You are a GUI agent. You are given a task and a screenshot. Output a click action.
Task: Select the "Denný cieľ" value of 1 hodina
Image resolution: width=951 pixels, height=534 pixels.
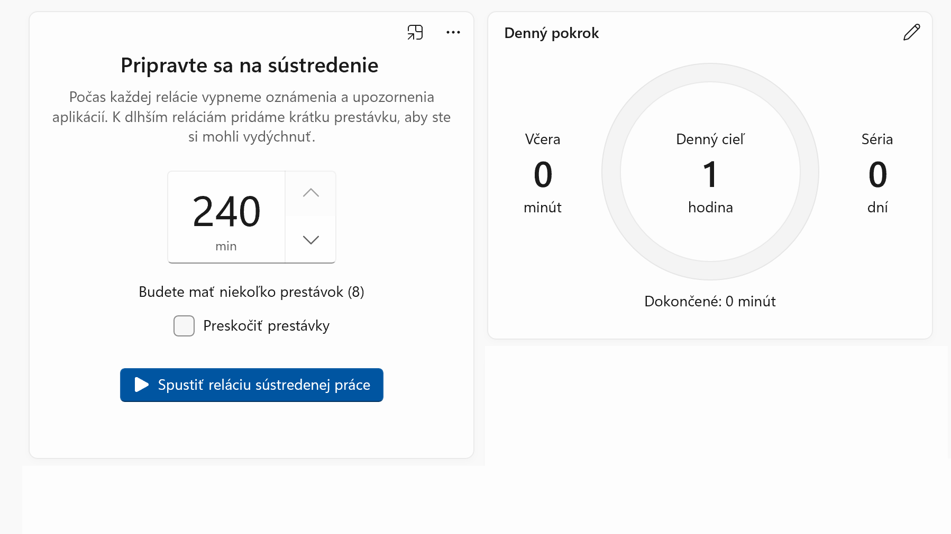(x=710, y=174)
